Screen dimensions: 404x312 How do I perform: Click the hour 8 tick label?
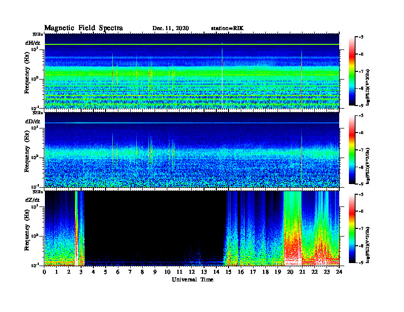pyautogui.click(x=142, y=272)
